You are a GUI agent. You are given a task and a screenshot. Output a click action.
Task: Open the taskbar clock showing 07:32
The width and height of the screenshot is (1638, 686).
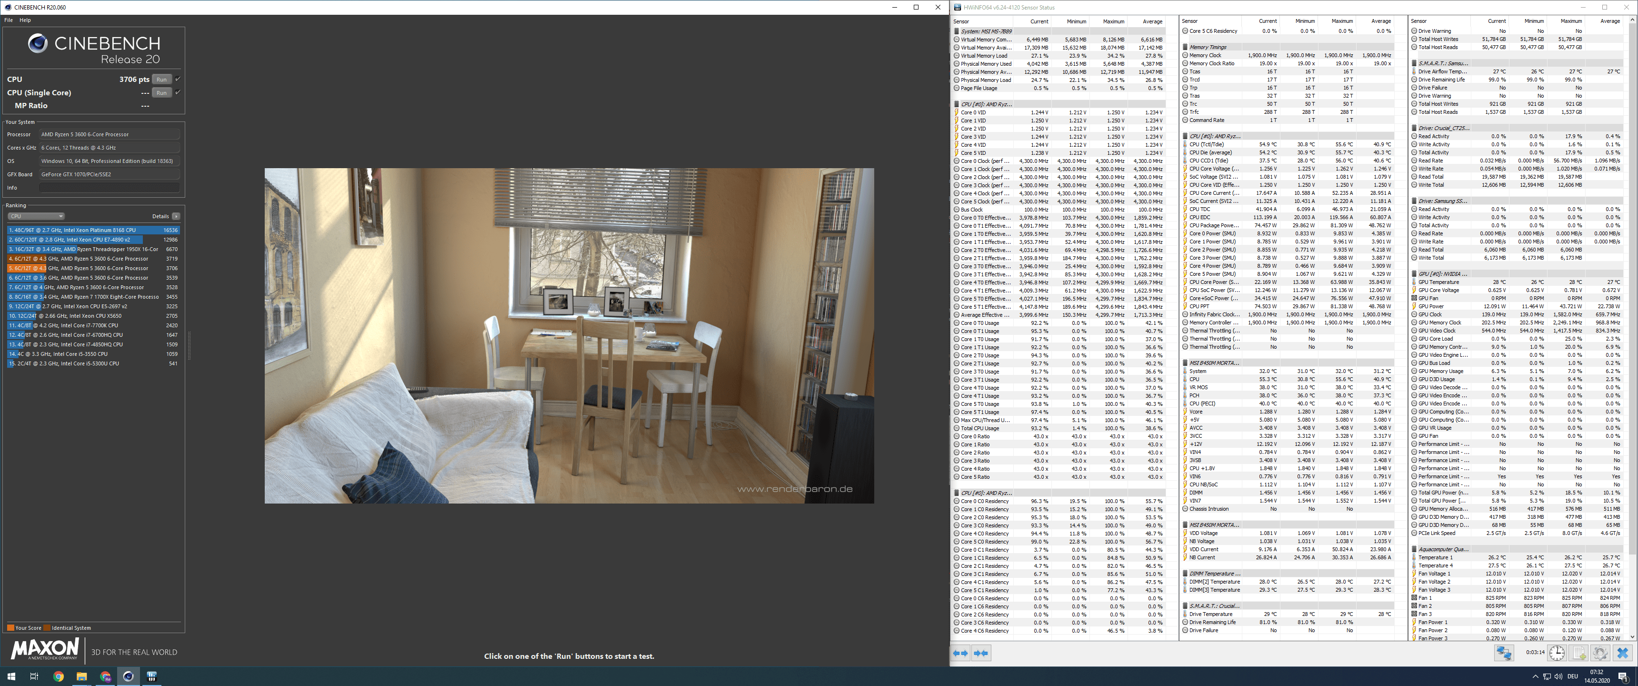1597,676
